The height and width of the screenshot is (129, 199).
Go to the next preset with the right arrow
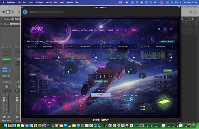pyautogui.click(x=125, y=30)
